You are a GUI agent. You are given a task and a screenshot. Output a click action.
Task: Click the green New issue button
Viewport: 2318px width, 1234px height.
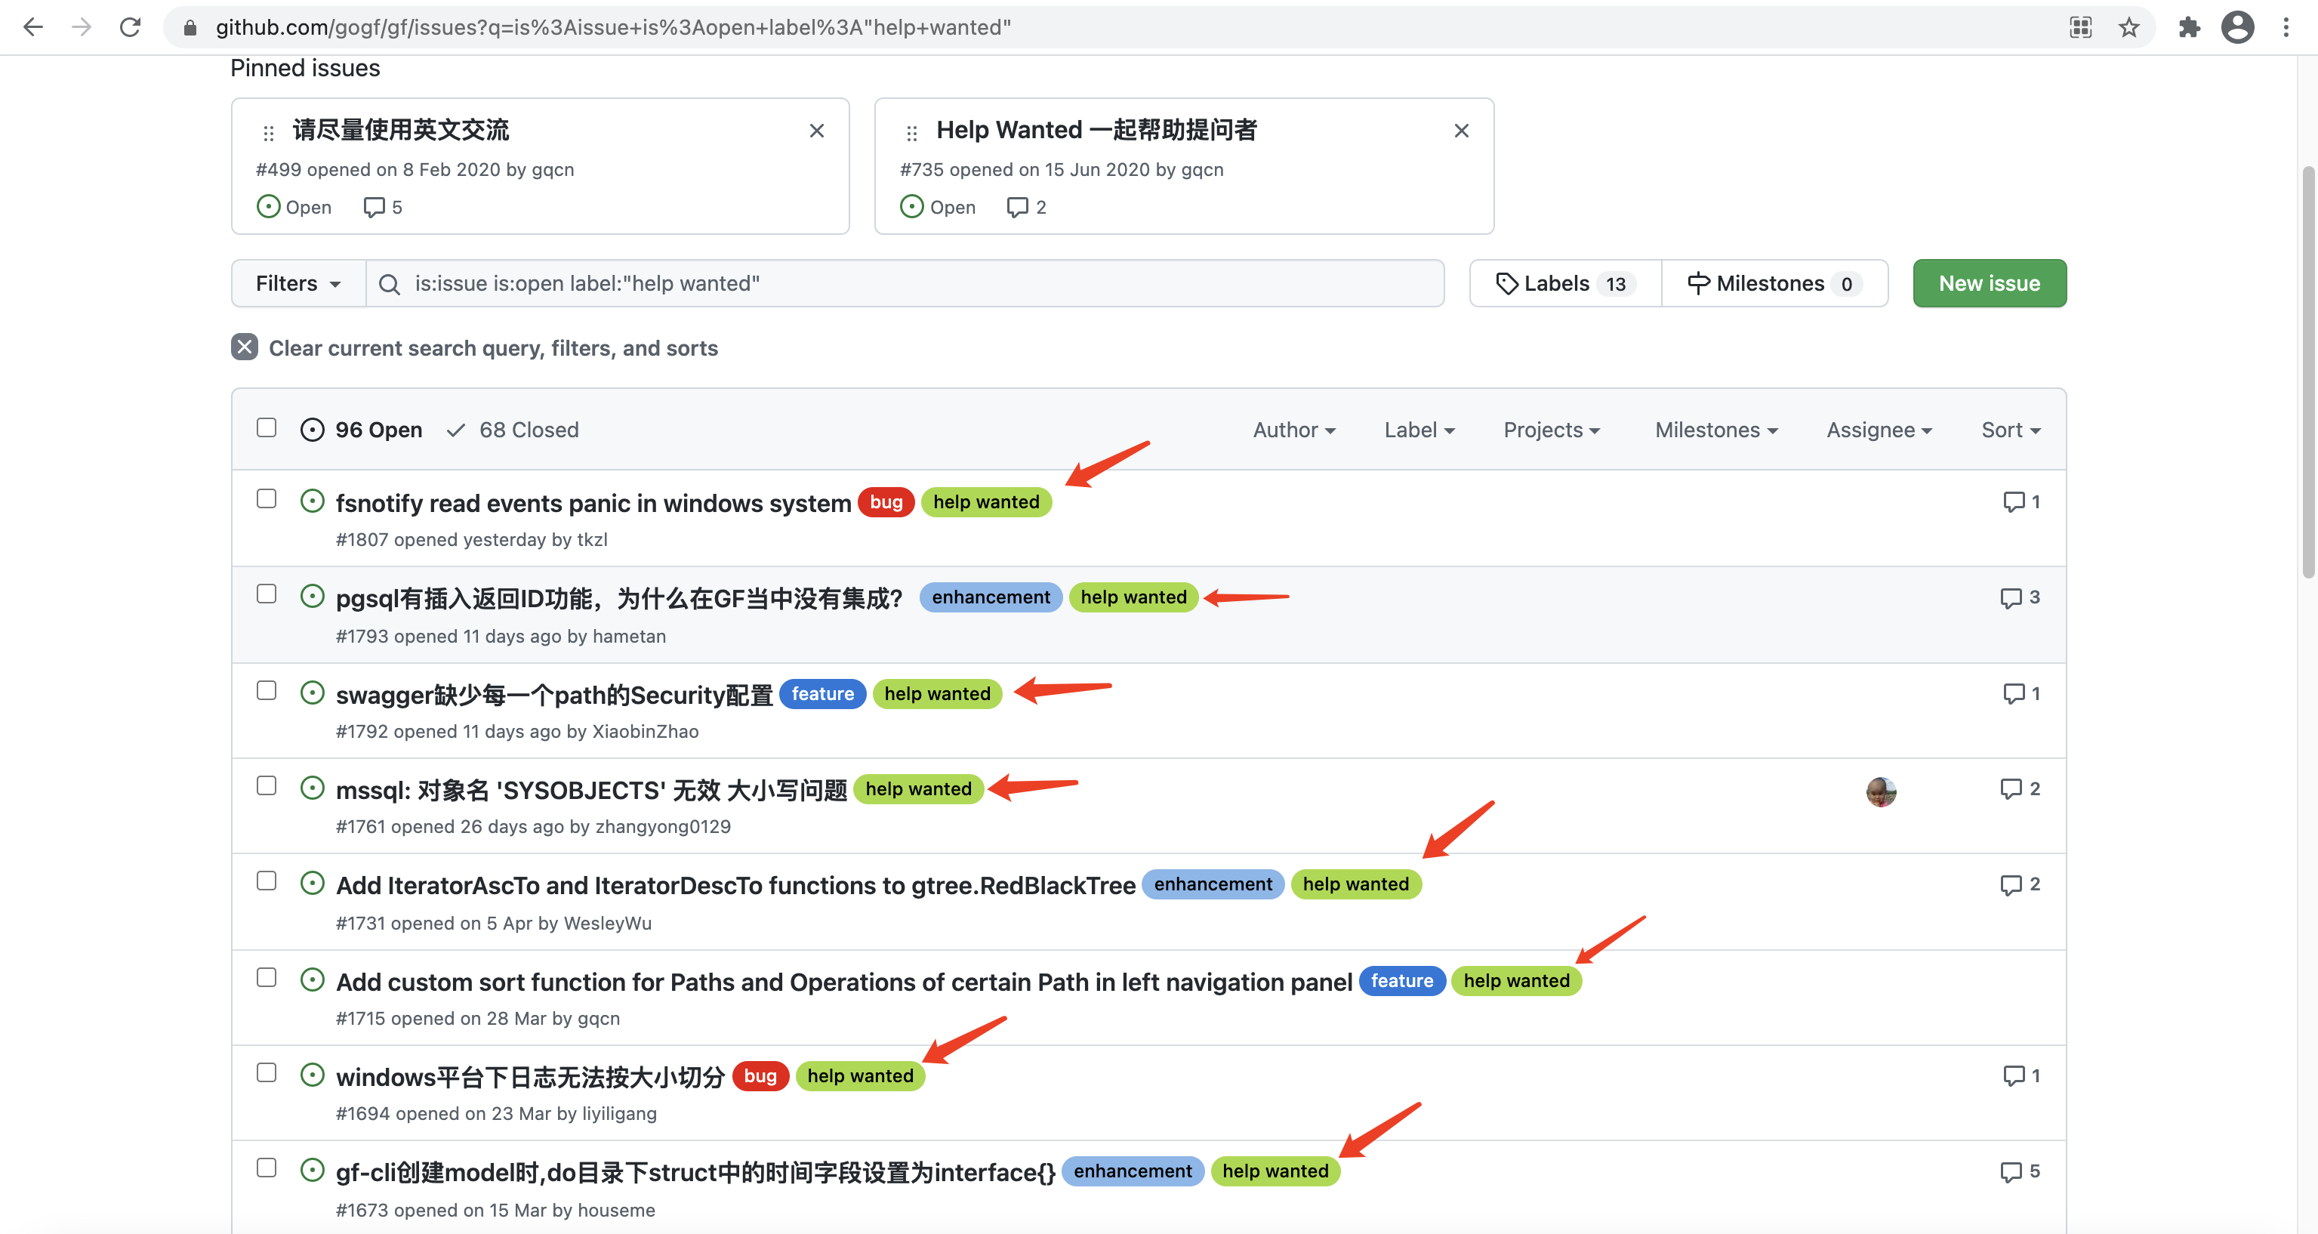(1988, 283)
